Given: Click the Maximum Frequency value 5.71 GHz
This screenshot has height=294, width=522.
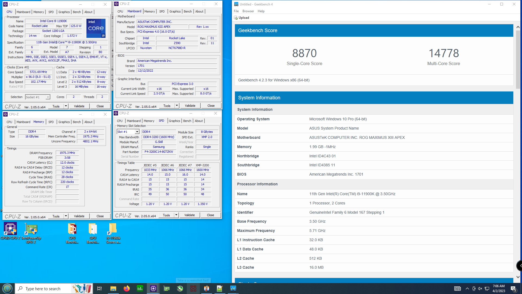Looking at the screenshot, I should point(317,231).
